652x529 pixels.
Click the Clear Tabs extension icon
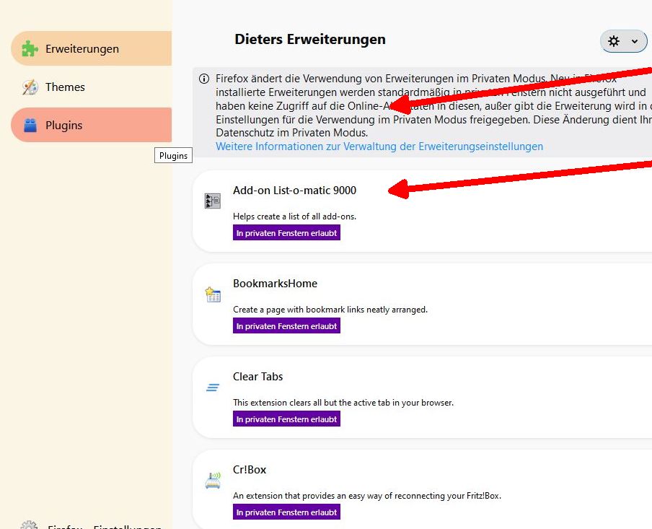213,388
